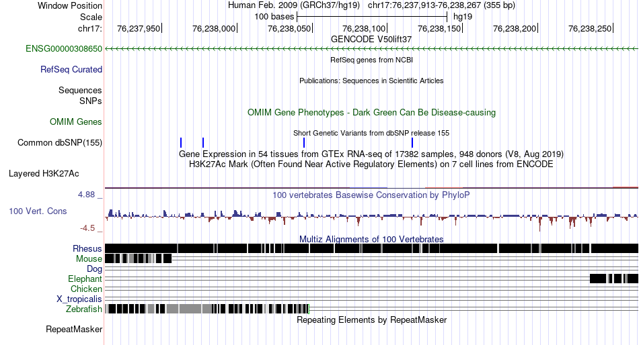
Task: Click the OMIM Gene Phenotypes track title
Action: [371, 112]
